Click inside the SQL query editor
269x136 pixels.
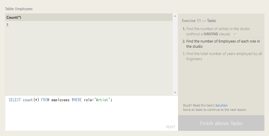click(x=91, y=113)
